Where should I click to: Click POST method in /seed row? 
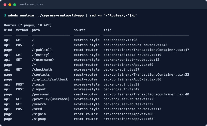point(20,109)
